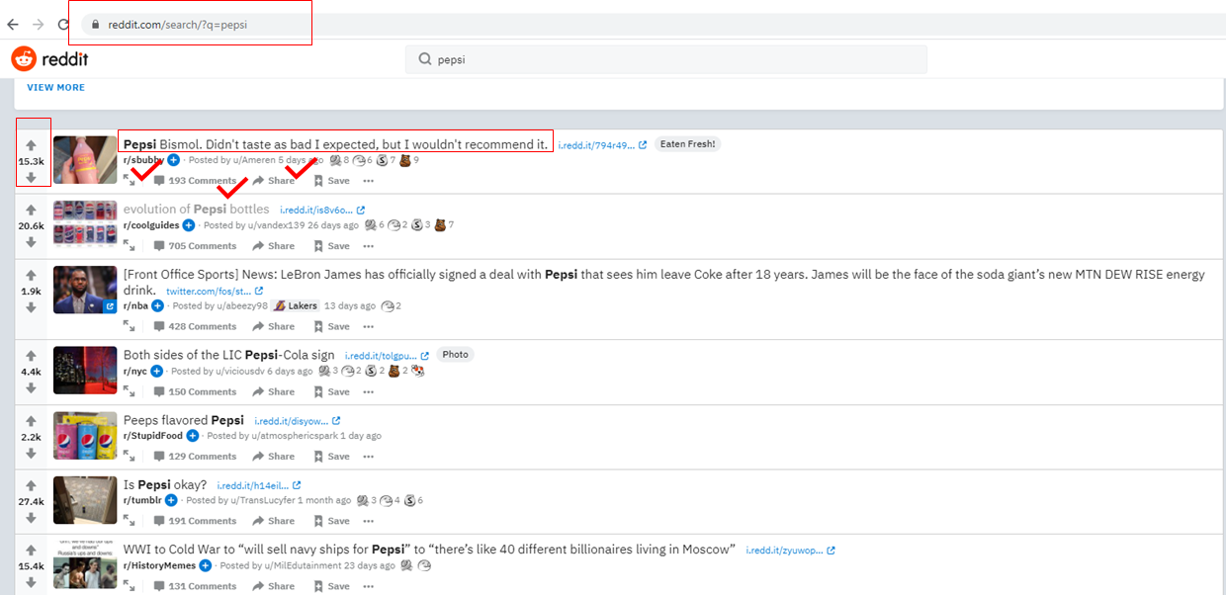Upvote the Is Pepsi okay? post

[x=31, y=485]
